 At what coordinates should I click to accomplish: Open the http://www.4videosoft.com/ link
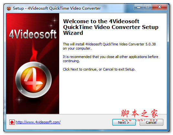(38, 122)
